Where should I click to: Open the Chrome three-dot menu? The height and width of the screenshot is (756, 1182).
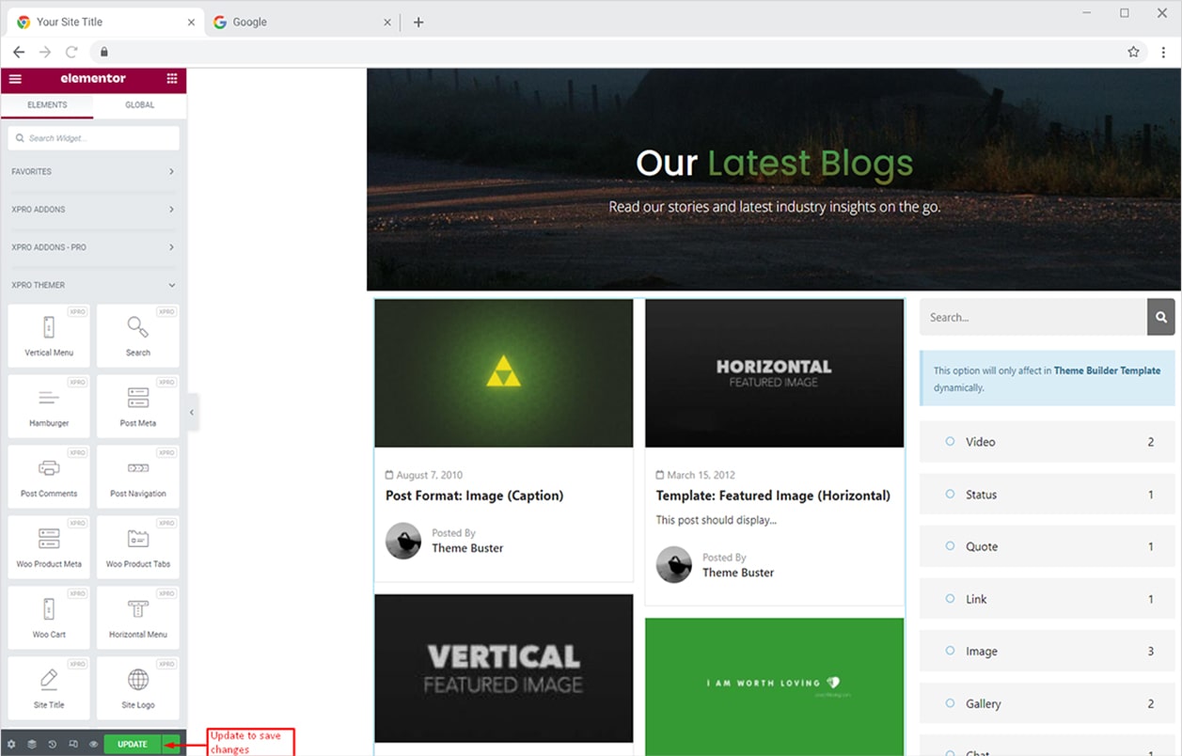point(1163,52)
